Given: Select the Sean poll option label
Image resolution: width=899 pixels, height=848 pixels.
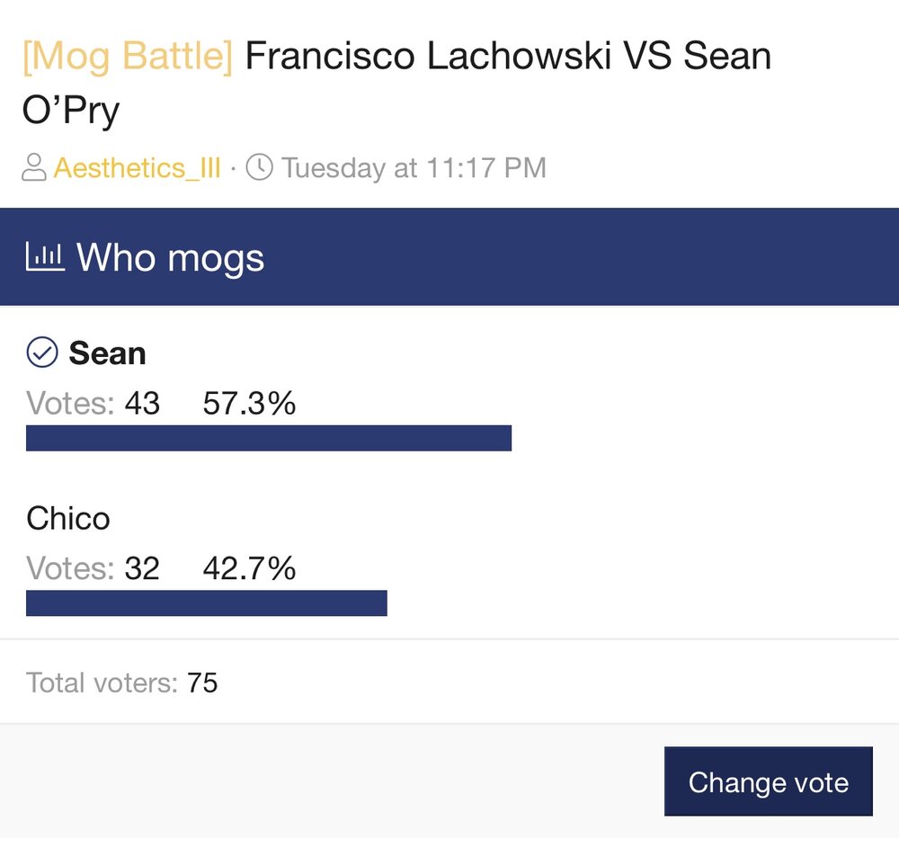Looking at the screenshot, I should pyautogui.click(x=107, y=353).
